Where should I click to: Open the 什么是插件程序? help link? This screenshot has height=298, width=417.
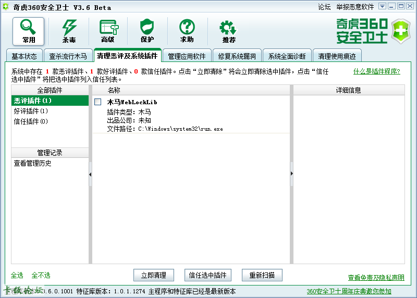coord(376,71)
